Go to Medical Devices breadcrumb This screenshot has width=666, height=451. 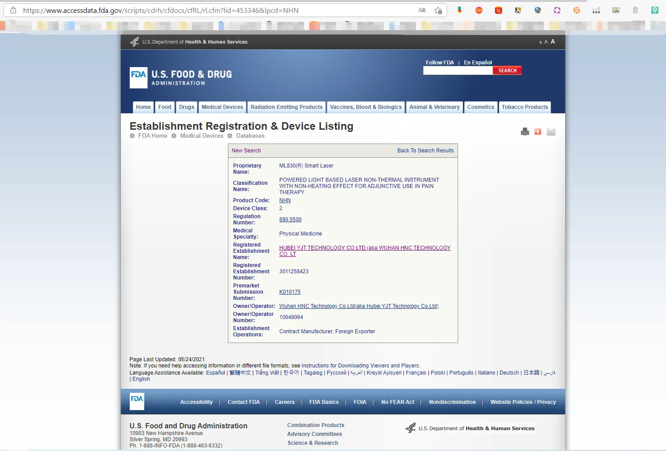(202, 136)
